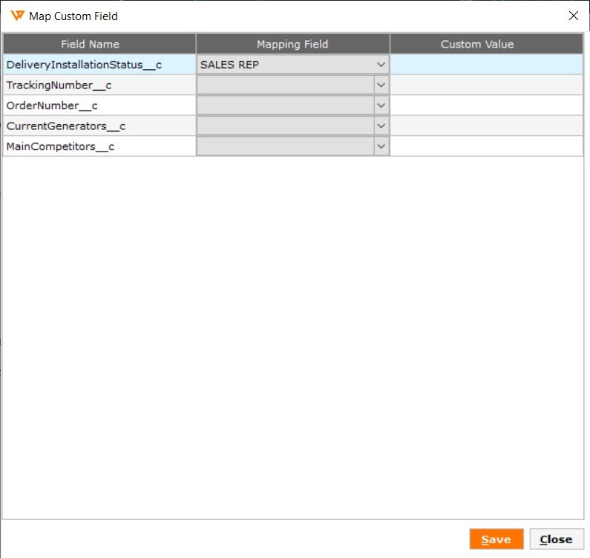This screenshot has height=558, width=590.
Task: Open Mapping Field dropdown for MainCompetitors__c
Action: pyautogui.click(x=381, y=146)
